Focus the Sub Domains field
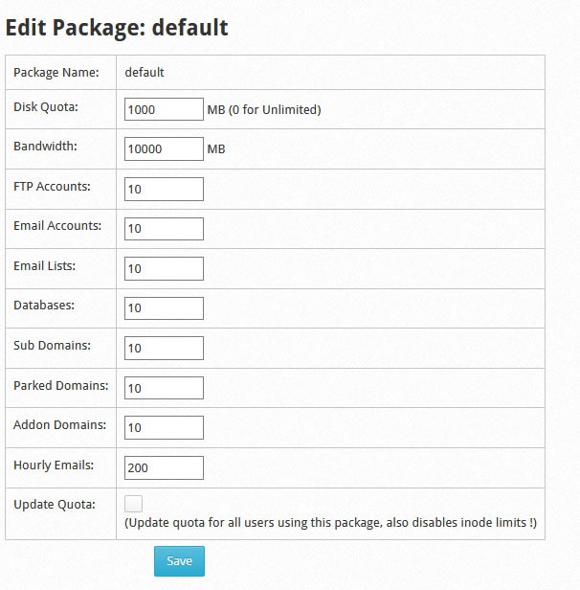This screenshot has height=590, width=580. 164,348
